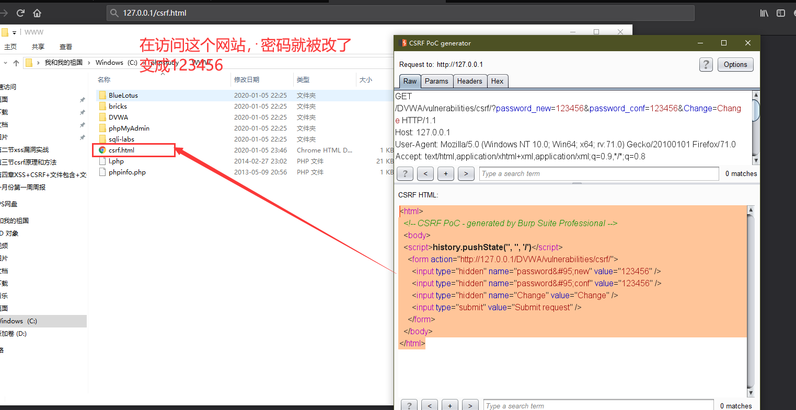
Task: Click the help question-mark icon beside Options
Action: (706, 65)
